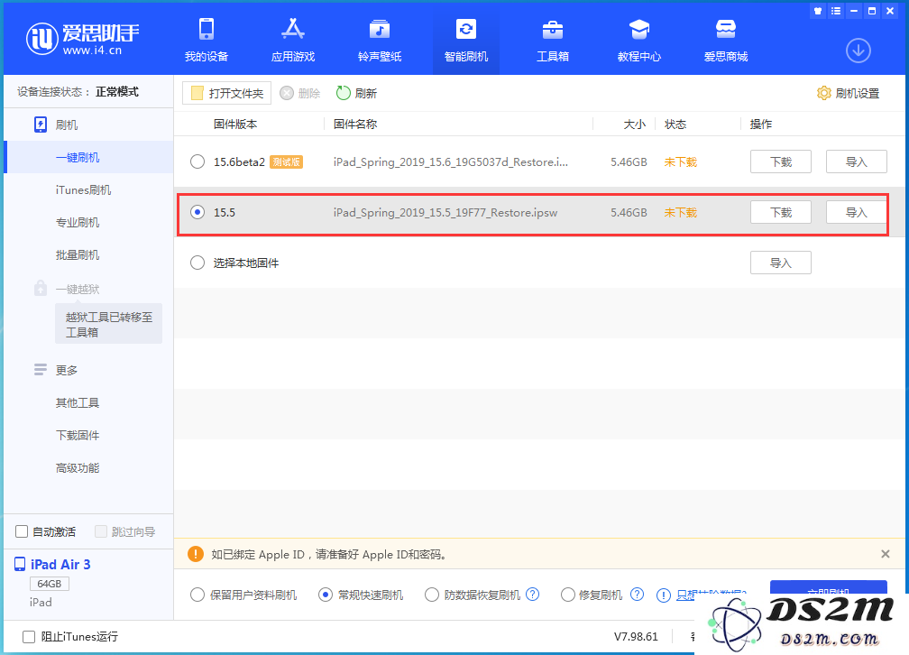Click the 越狱工具已转移至工具箱 notice
This screenshot has height=655, width=909.
108,324
